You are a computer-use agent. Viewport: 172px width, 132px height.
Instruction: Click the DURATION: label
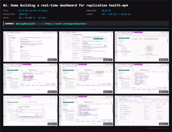coord(91,11)
